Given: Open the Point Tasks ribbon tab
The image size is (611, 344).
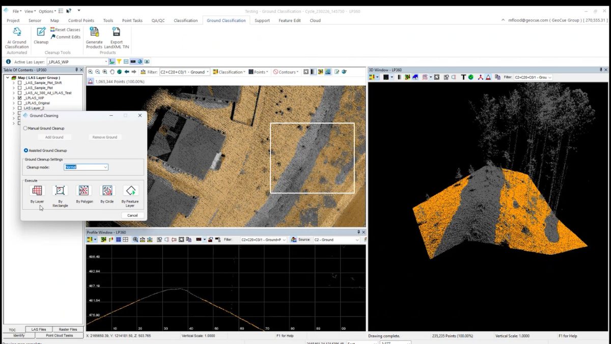Looking at the screenshot, I should [133, 20].
